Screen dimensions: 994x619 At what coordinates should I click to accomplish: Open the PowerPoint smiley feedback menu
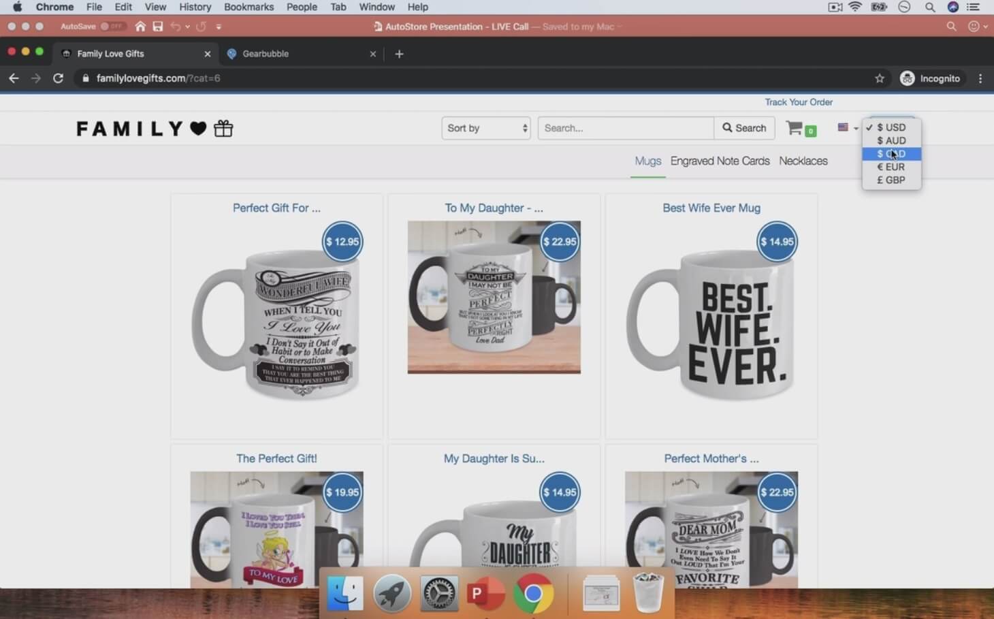pos(977,27)
